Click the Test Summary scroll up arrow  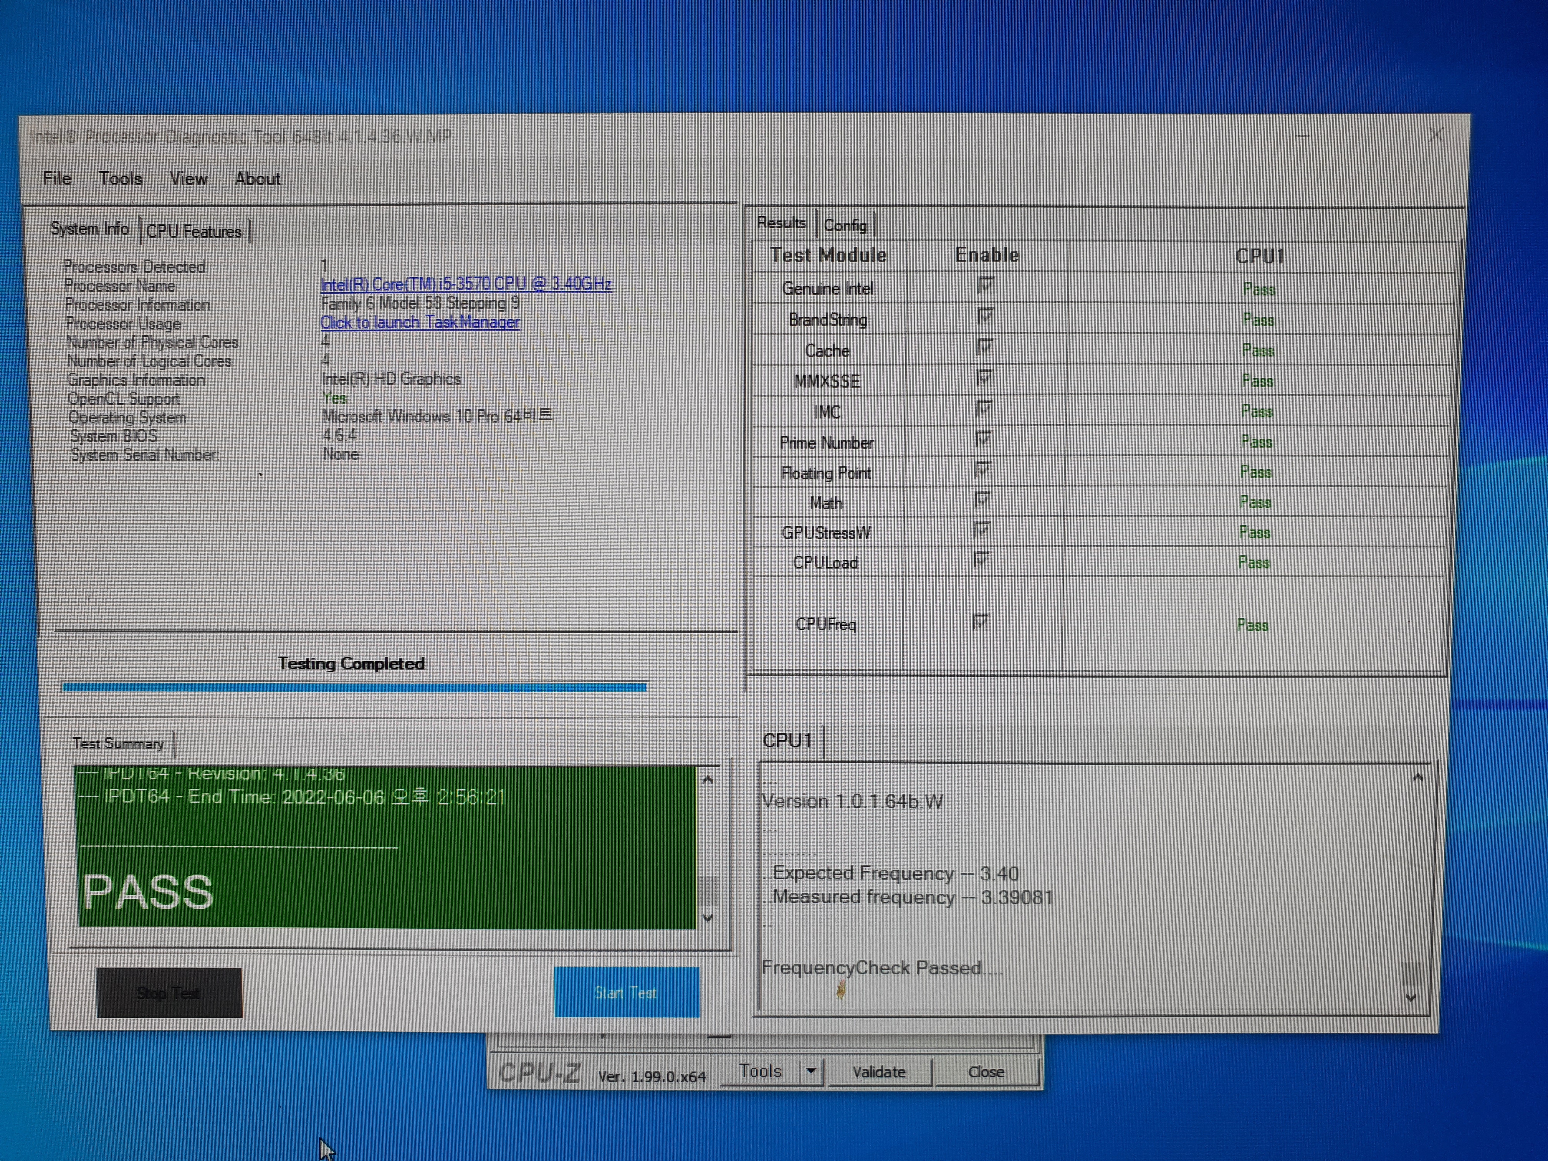[708, 780]
